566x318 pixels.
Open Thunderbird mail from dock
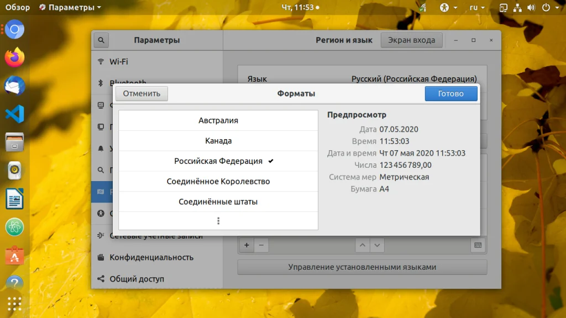14,86
